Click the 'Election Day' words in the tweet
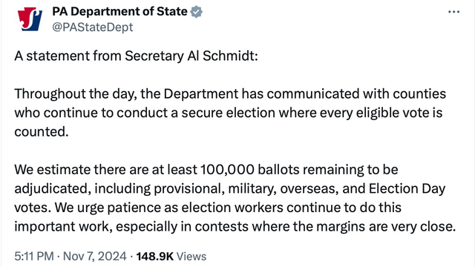Screen dimensions: 475x267 click(x=407, y=188)
